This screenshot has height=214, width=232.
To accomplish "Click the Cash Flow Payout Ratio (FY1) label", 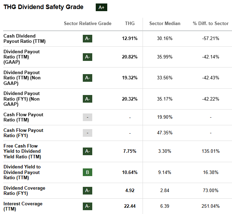I will click(23, 133).
